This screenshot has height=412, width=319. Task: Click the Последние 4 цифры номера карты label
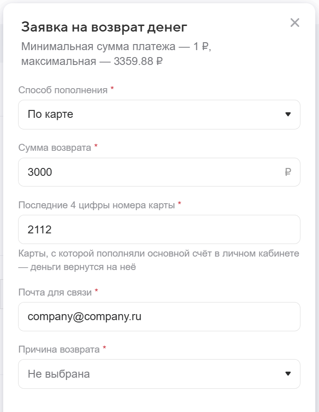[x=97, y=205]
